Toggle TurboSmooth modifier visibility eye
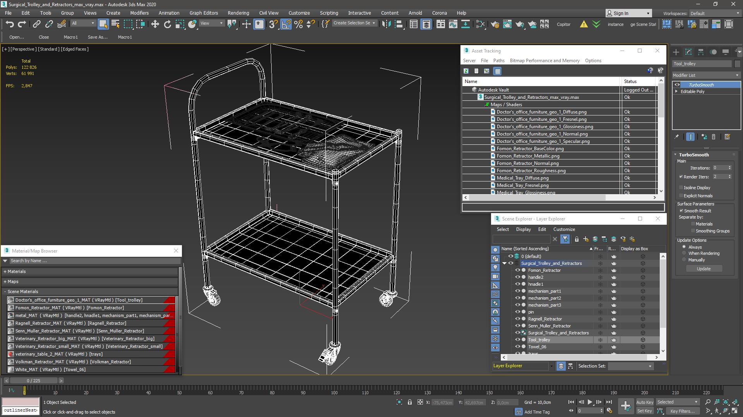The image size is (743, 417). 677,85
